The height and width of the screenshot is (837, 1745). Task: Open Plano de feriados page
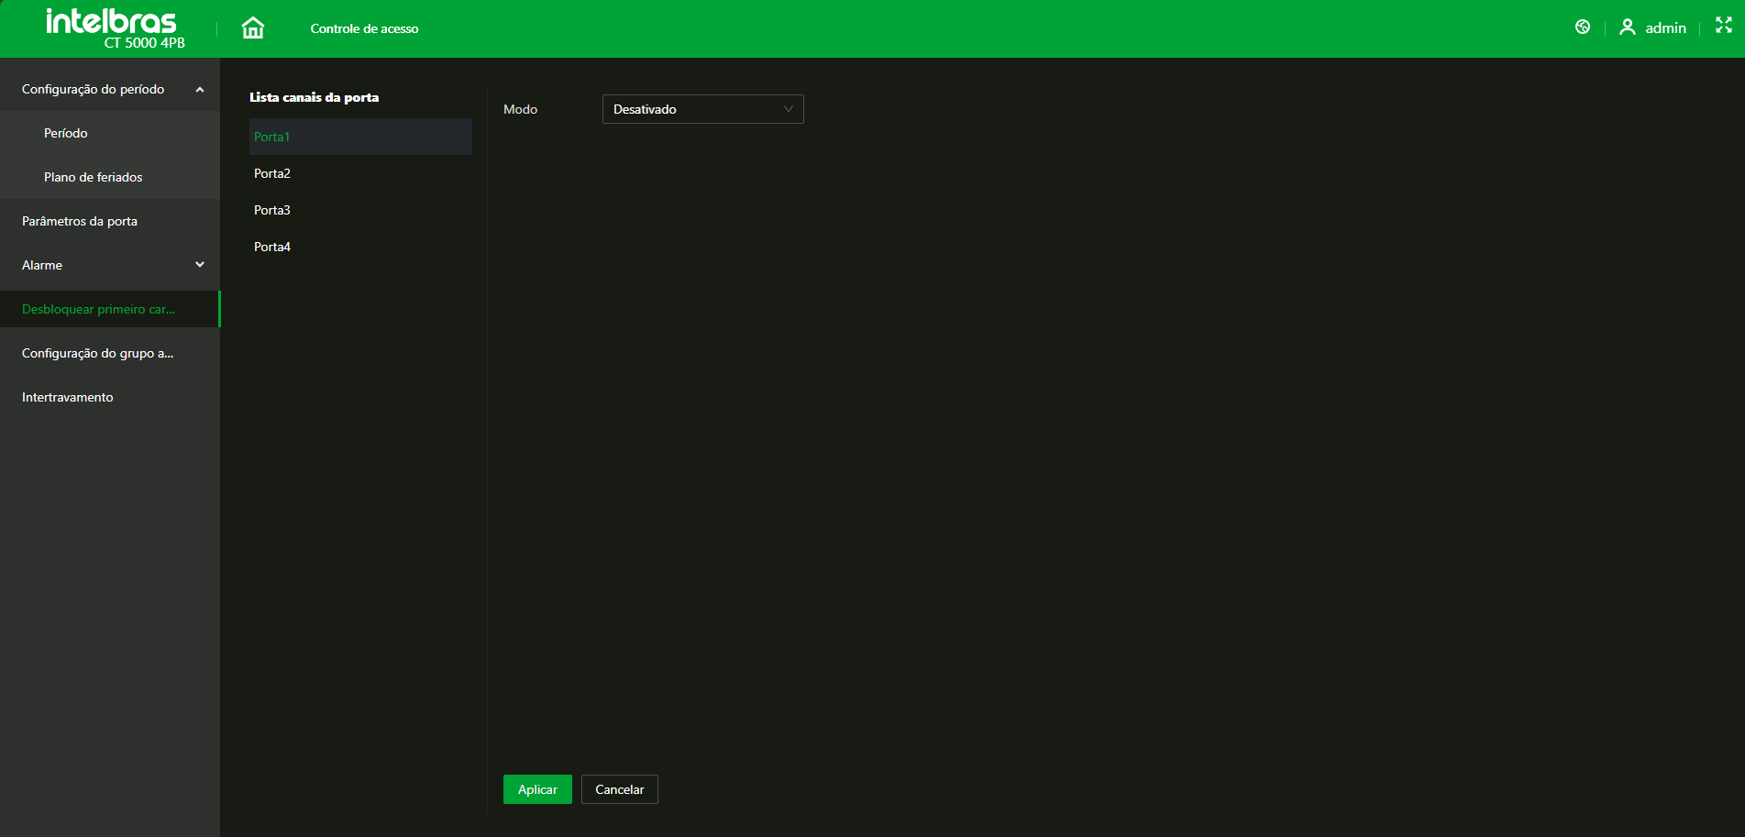pos(94,177)
